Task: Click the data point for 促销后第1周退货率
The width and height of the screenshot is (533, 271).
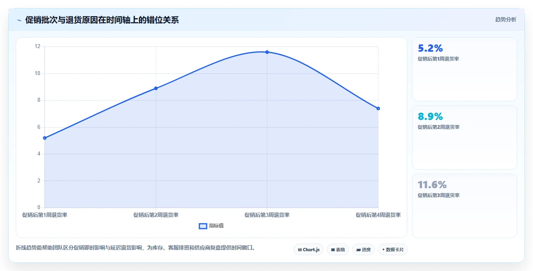Action: (44, 138)
